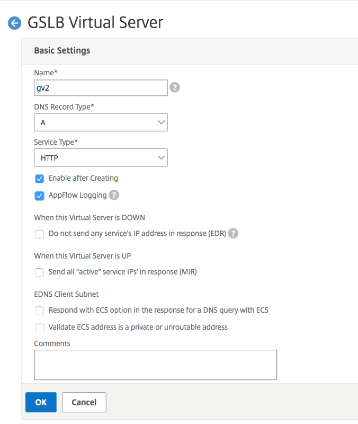Click the AppFlow Logging label text

point(78,195)
